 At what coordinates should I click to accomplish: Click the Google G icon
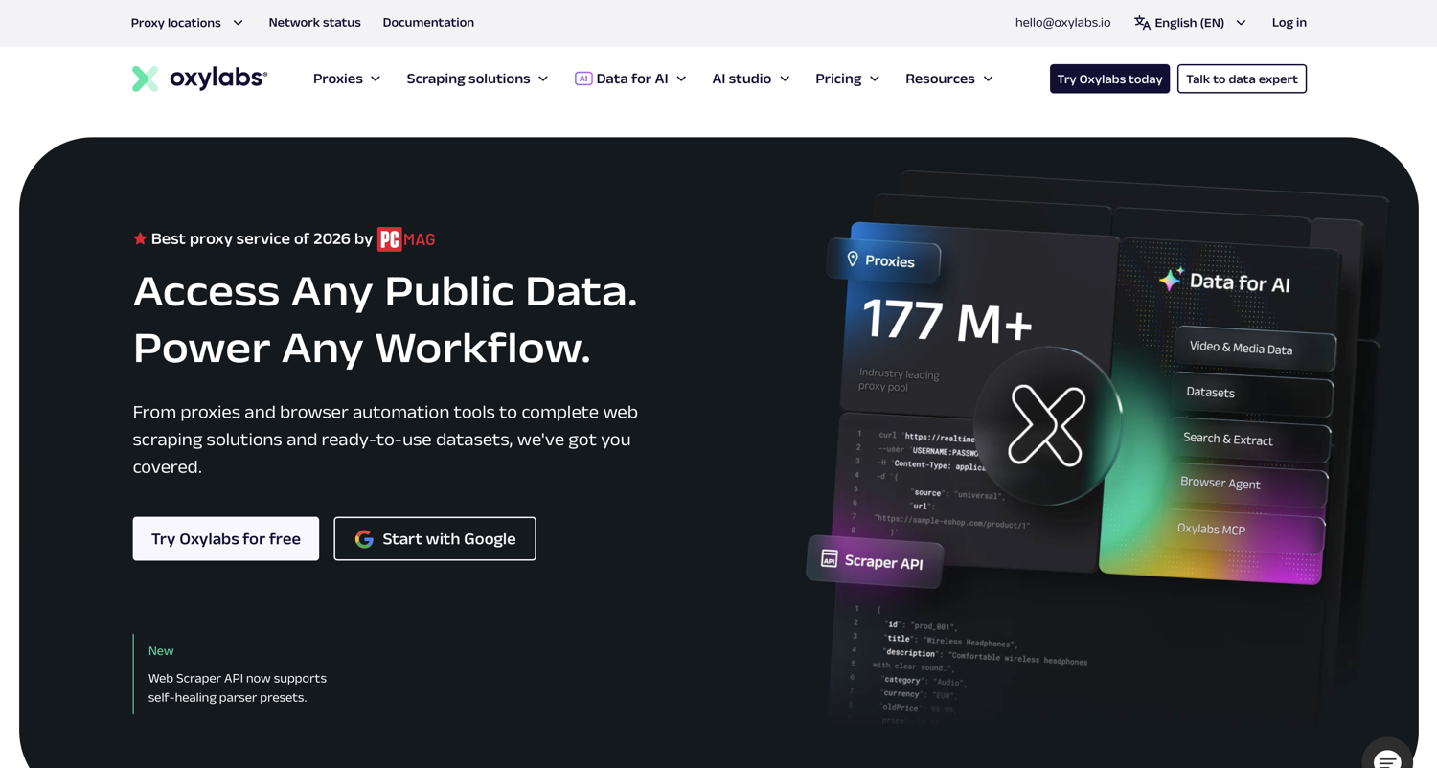pos(364,539)
